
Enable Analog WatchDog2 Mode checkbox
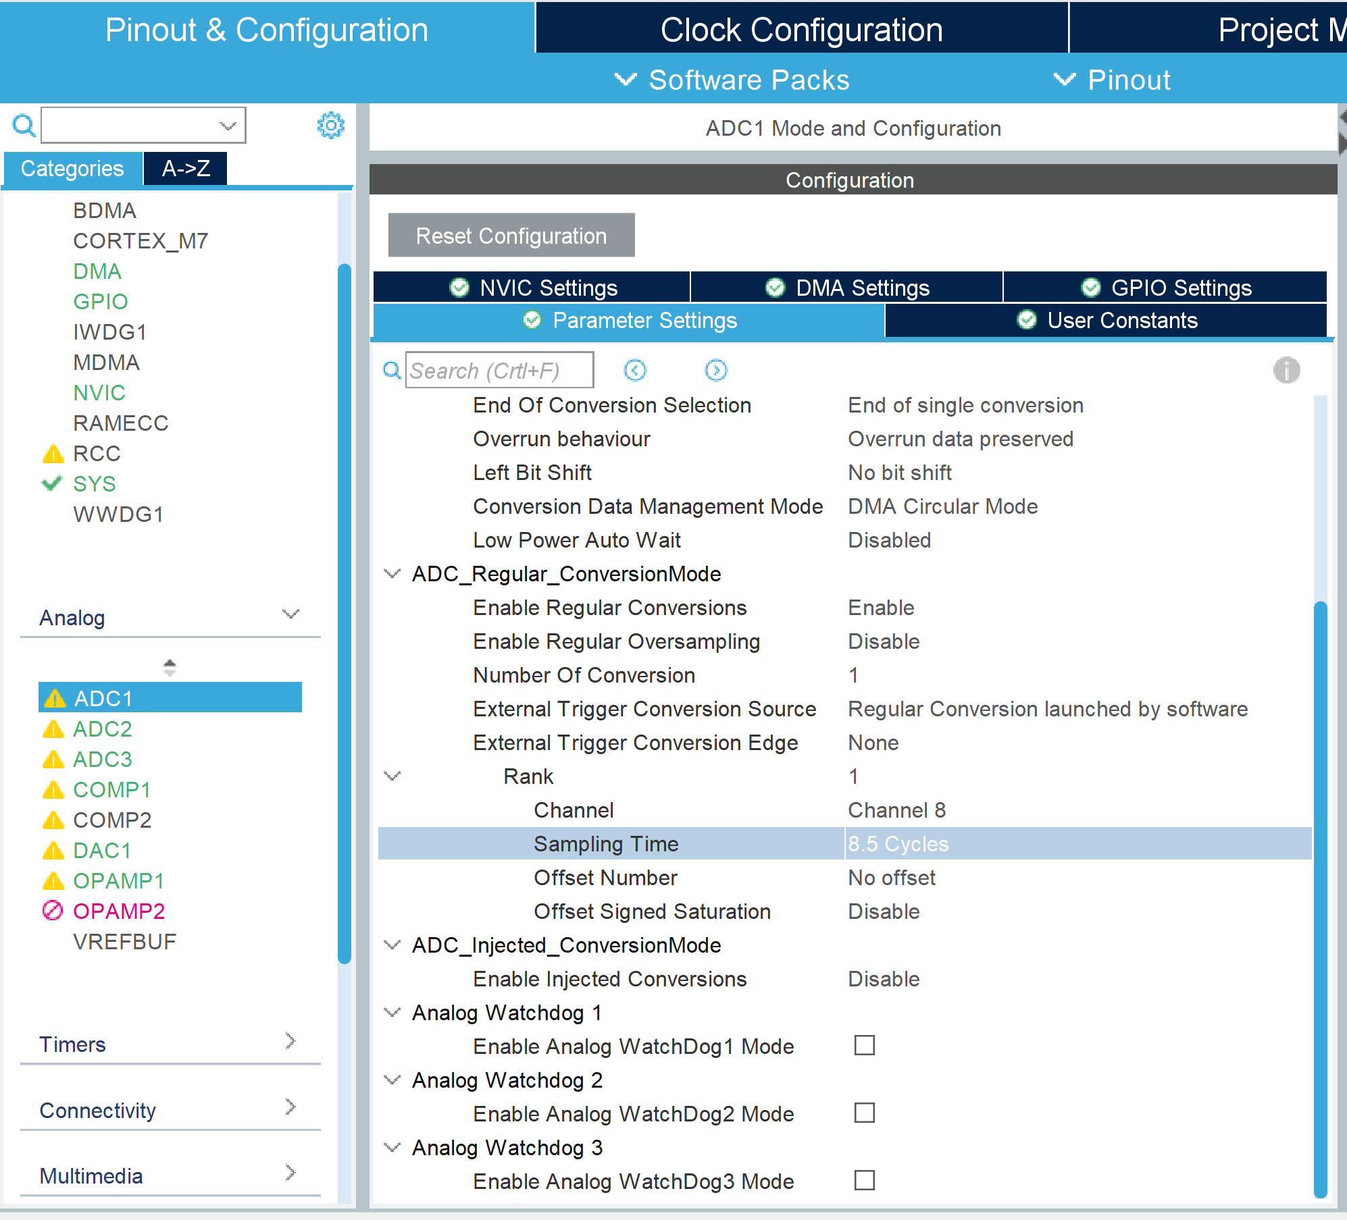(864, 1113)
